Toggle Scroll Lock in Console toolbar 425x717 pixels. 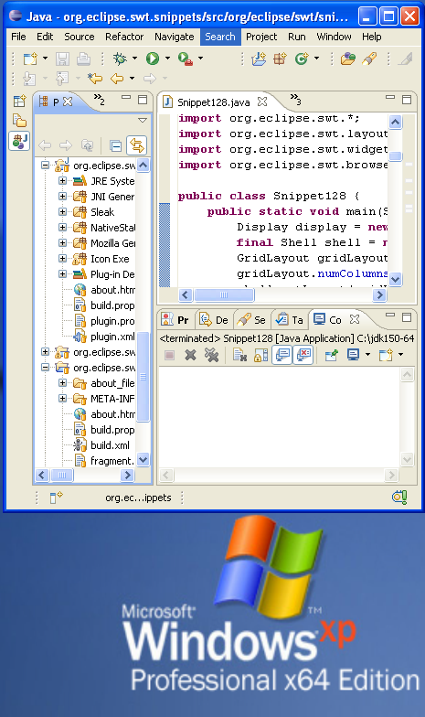pyautogui.click(x=261, y=355)
